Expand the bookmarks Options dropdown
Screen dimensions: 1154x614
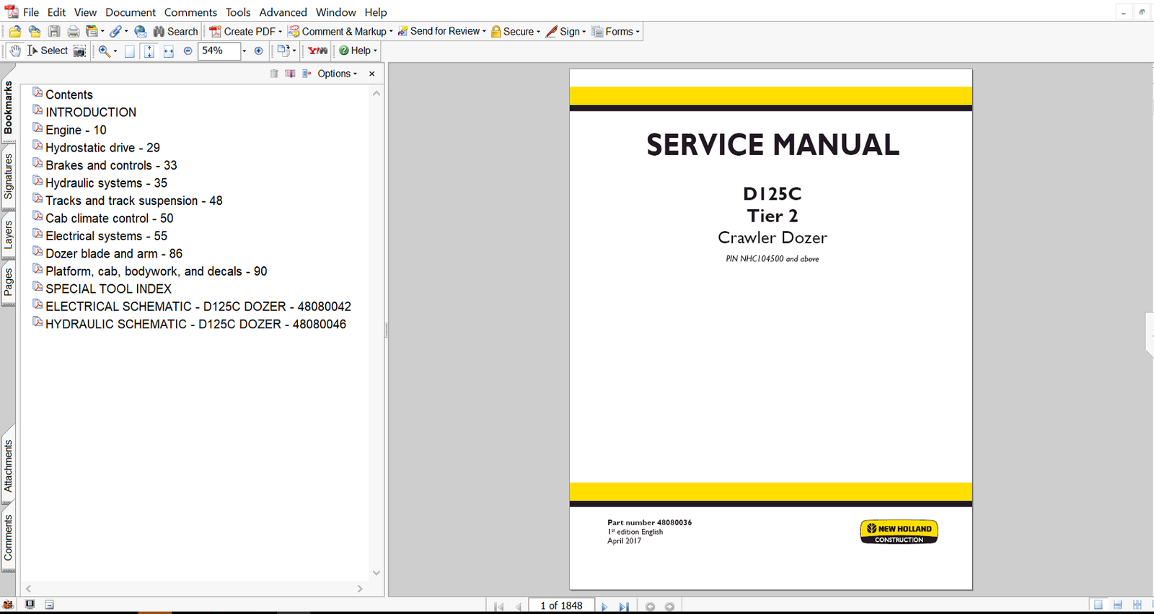(x=337, y=74)
